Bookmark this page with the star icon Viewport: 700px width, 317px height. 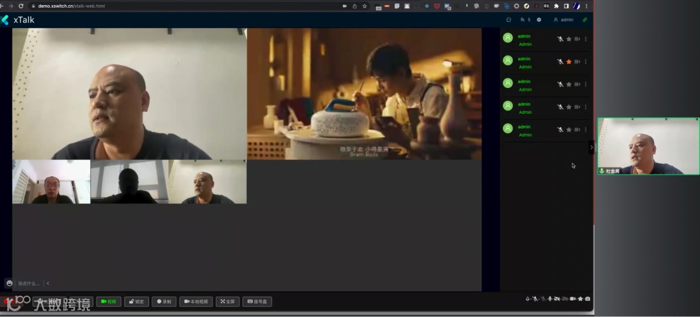(x=365, y=6)
